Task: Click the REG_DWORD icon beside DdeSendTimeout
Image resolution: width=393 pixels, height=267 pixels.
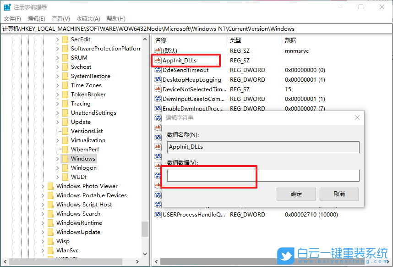Action: [x=158, y=70]
